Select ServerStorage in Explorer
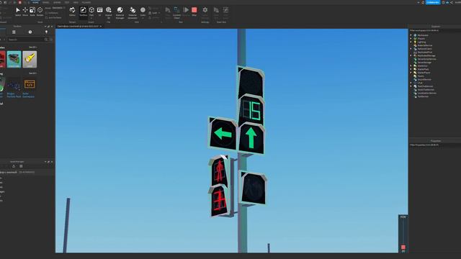Image resolution: width=461 pixels, height=259 pixels. tap(424, 63)
